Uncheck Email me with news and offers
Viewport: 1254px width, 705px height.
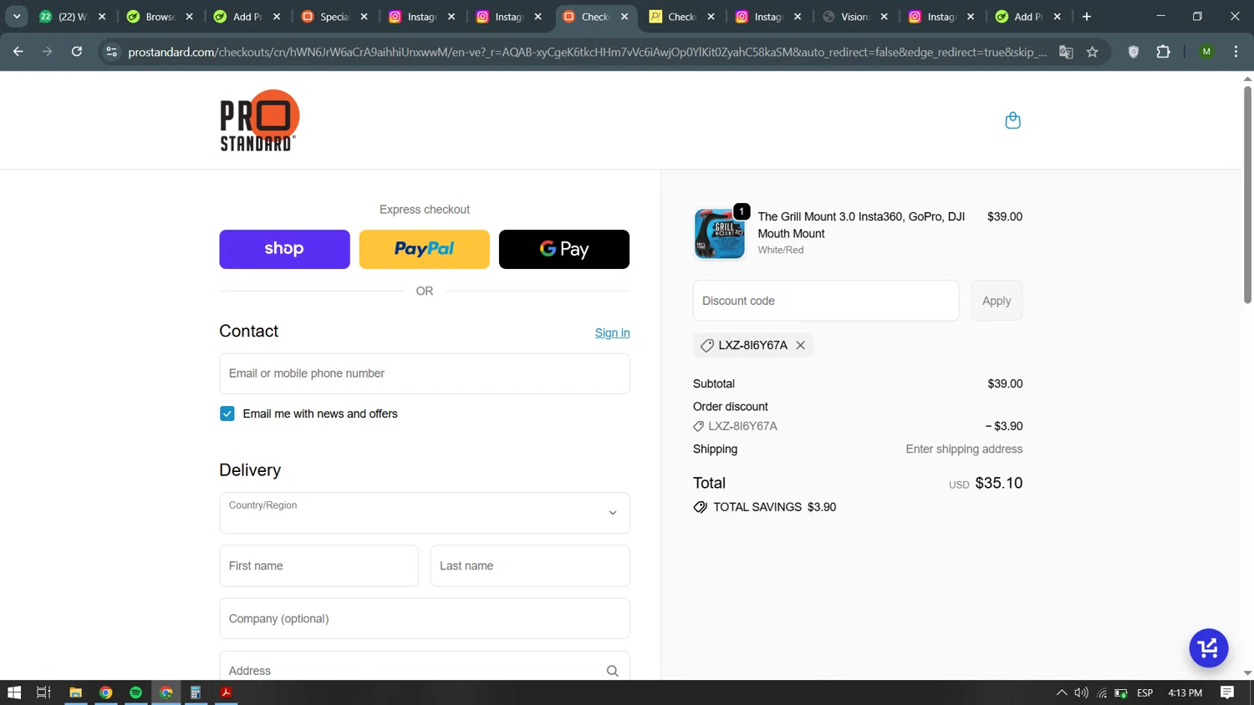(227, 413)
